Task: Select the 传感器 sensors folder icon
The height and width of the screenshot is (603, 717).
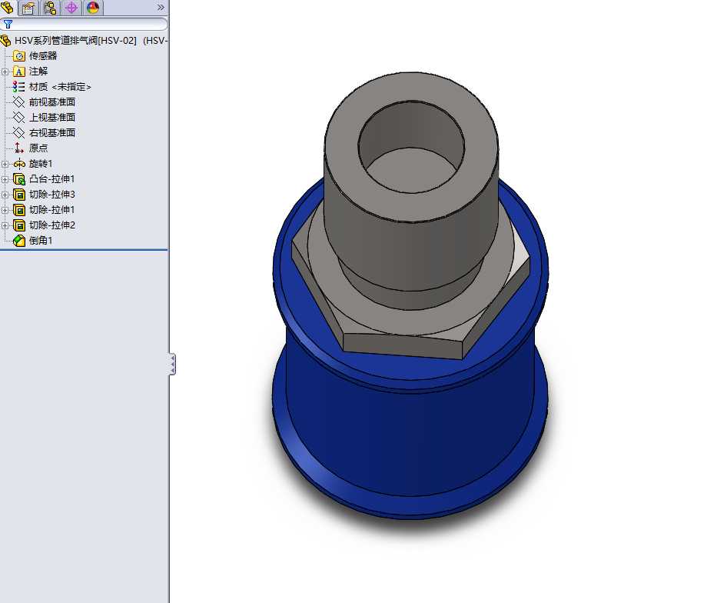Action: 18,56
